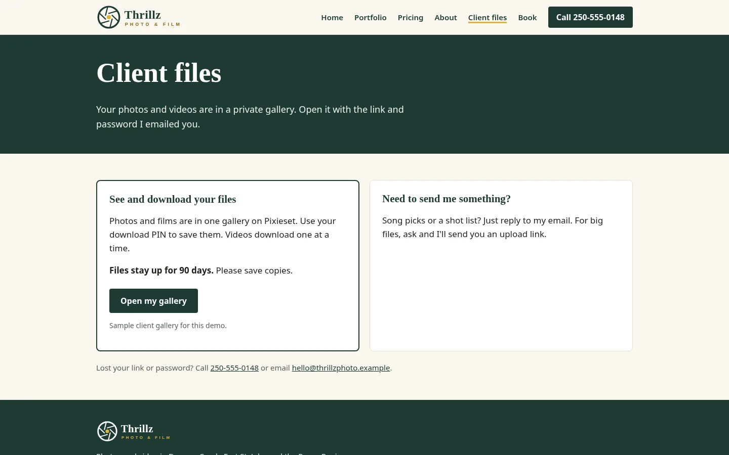Click the Thrillz aperture logo in header
729x455 pixels.
click(x=109, y=17)
